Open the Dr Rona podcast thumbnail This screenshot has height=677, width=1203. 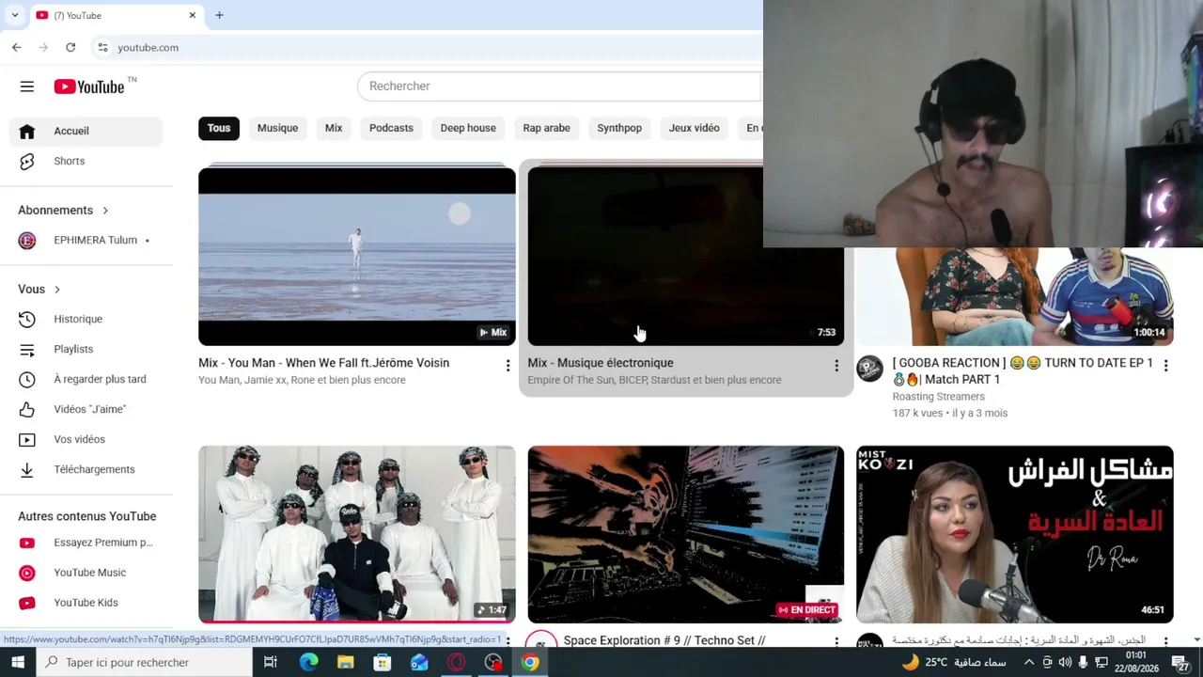click(x=1015, y=534)
